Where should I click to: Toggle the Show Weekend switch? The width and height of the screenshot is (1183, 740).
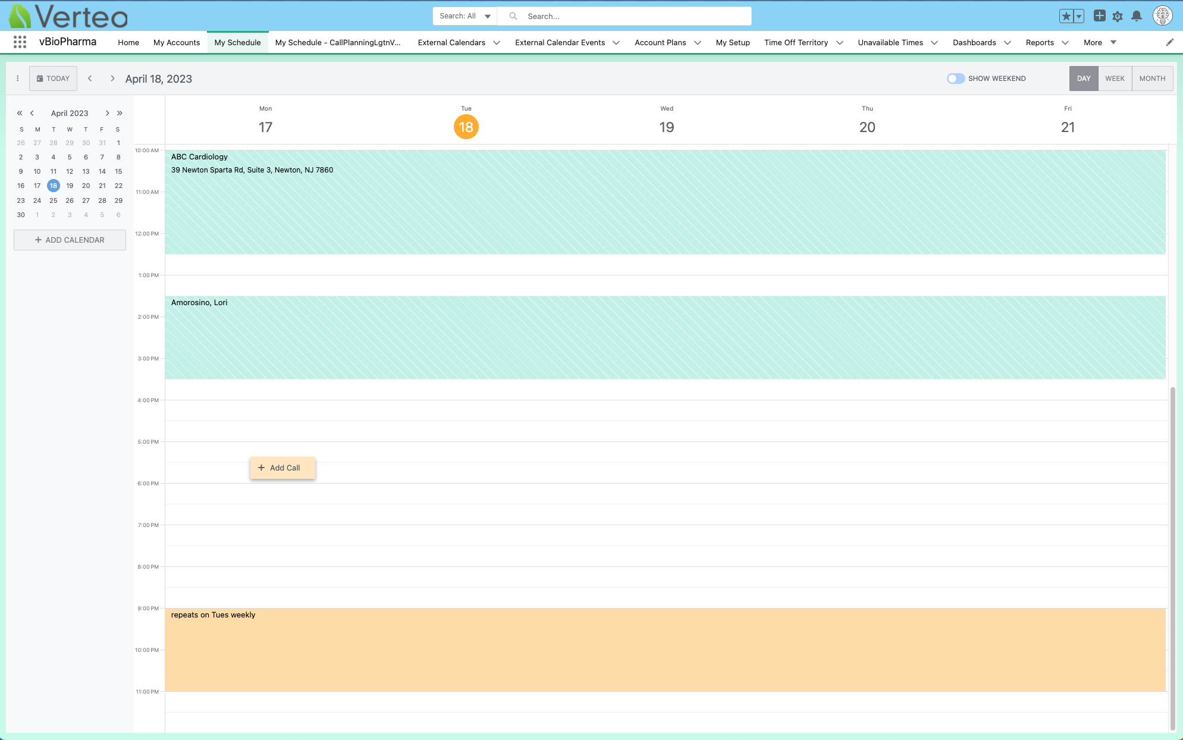tap(955, 79)
